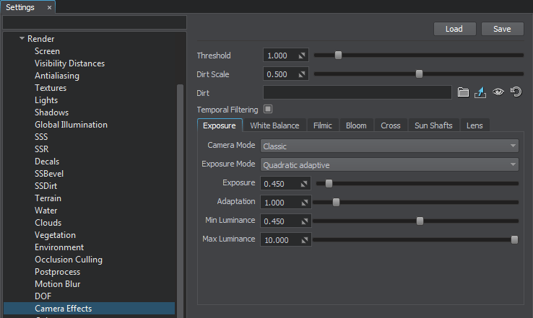
Task: Click the Load button
Action: pyautogui.click(x=454, y=29)
